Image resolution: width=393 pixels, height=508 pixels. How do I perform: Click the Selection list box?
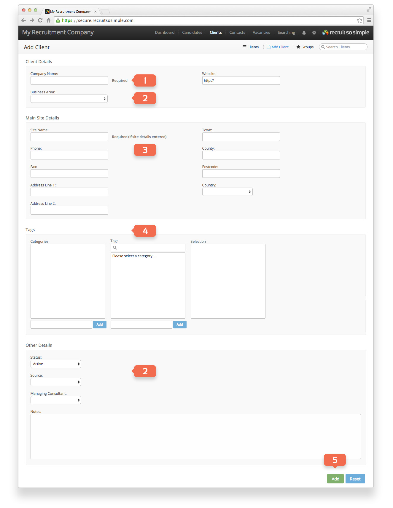[x=228, y=281]
